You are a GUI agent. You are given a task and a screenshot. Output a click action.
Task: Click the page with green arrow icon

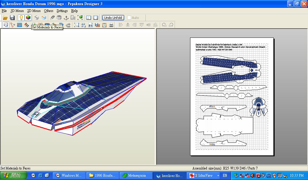point(104,25)
